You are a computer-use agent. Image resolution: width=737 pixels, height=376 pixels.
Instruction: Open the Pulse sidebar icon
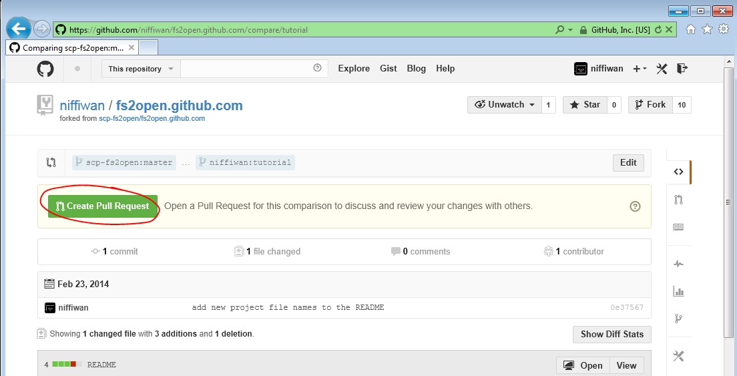pos(678,264)
